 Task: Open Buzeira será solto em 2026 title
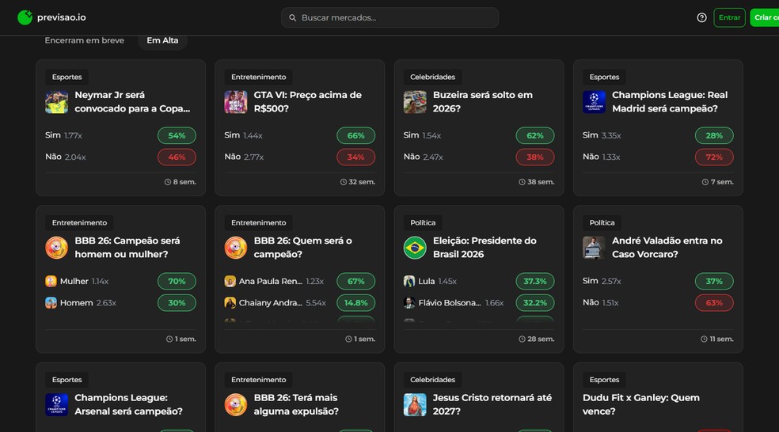point(482,102)
